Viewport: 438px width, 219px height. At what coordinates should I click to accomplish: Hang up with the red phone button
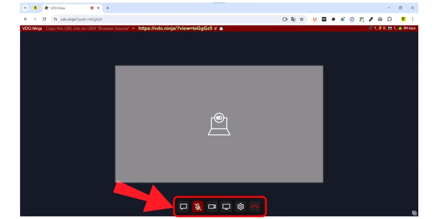point(255,207)
